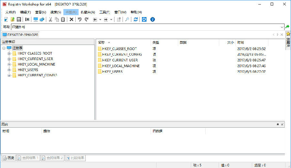Switch to the 历史 bottom tab
This screenshot has width=291, height=168.
coord(9,158)
